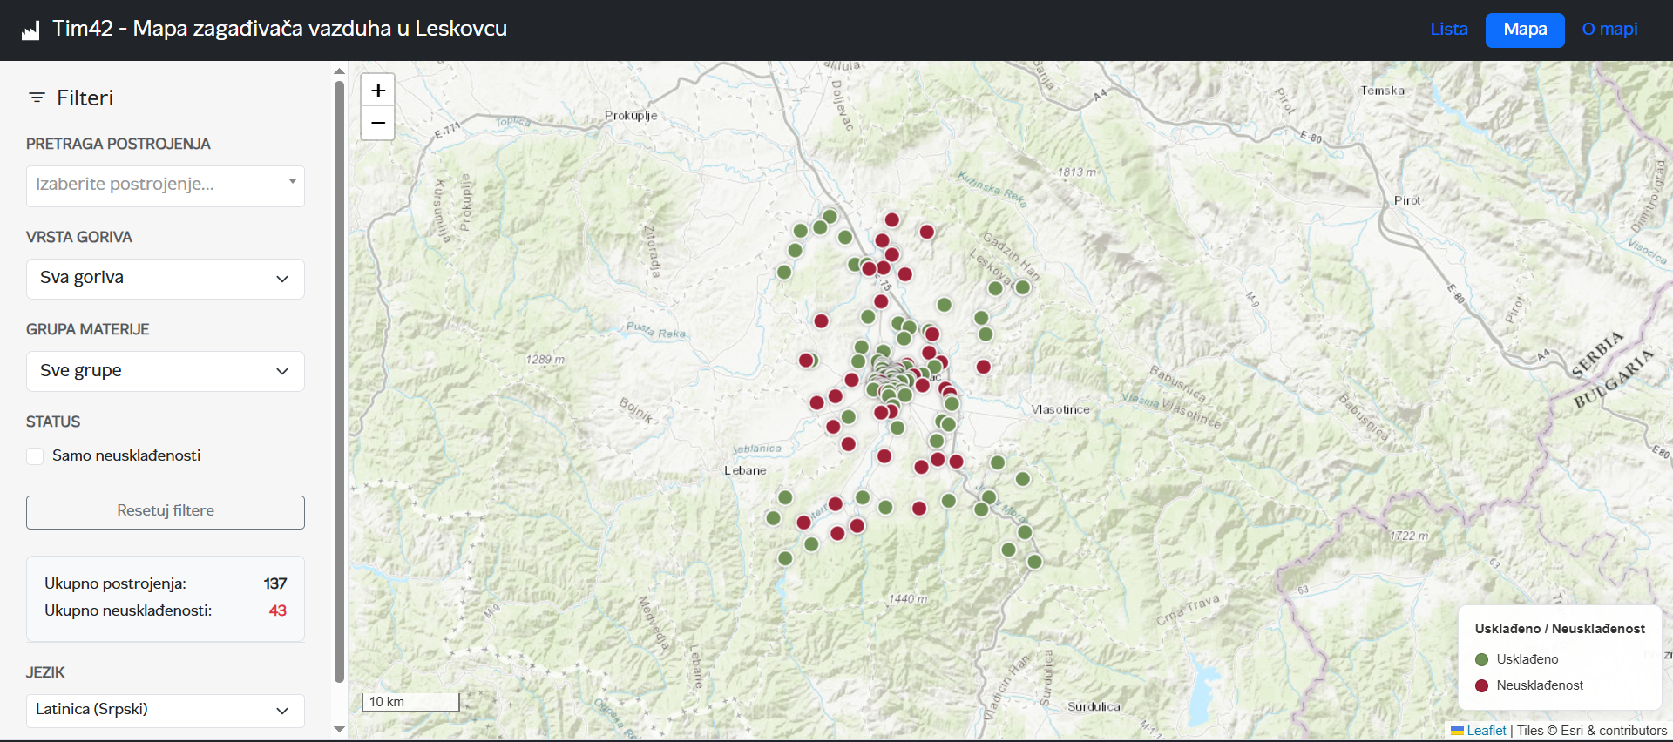Zoom out on the map

coord(378,124)
